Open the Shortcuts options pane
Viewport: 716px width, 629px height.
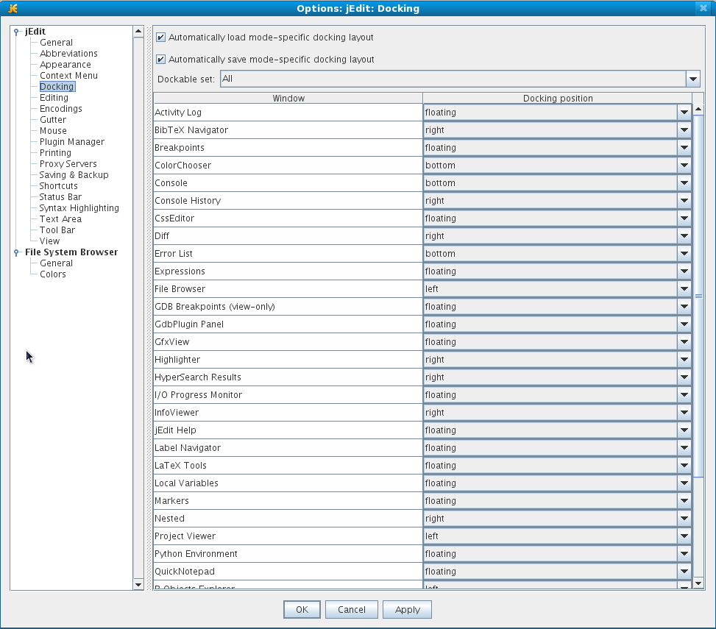pos(58,186)
